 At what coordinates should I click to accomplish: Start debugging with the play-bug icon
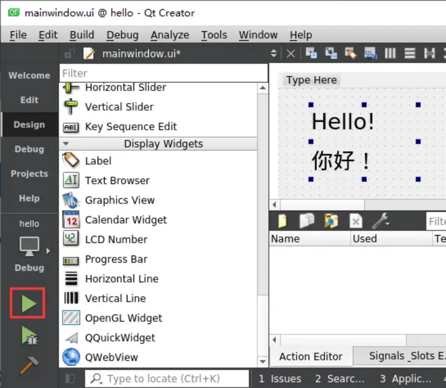click(x=28, y=335)
